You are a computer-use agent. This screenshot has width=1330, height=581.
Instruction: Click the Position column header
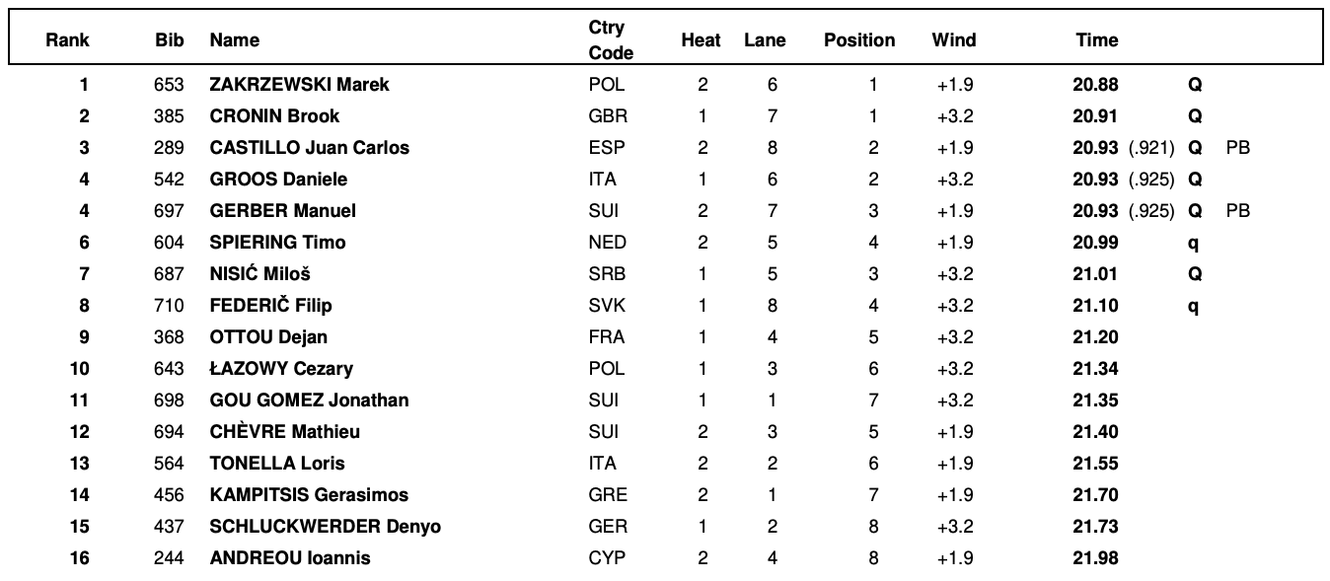coord(859,40)
